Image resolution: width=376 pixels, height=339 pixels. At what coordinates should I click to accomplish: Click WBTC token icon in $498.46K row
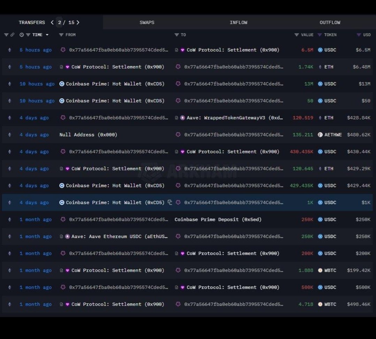(x=320, y=304)
